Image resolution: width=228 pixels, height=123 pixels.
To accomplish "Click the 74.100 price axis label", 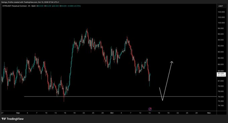I will click(x=221, y=106).
